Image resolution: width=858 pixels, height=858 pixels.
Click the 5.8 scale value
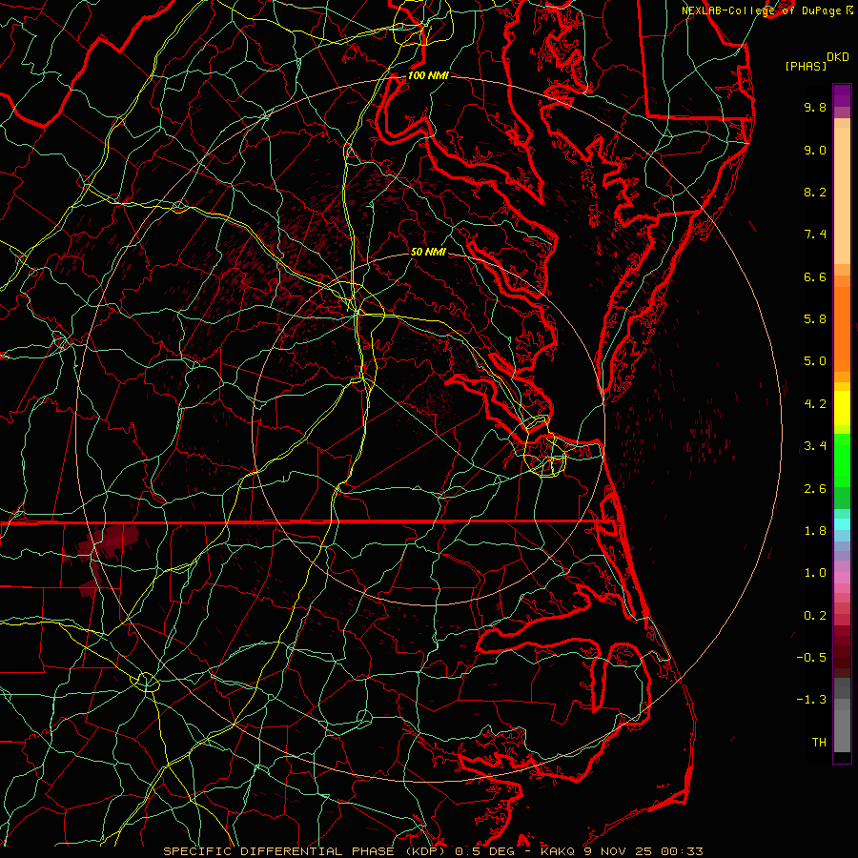(815, 319)
